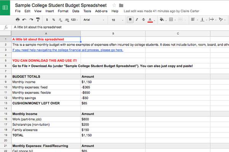
Task: Select cell 'YOU CAN DOWNLOAD THIS AND USE IT!'
Action: click(46, 60)
